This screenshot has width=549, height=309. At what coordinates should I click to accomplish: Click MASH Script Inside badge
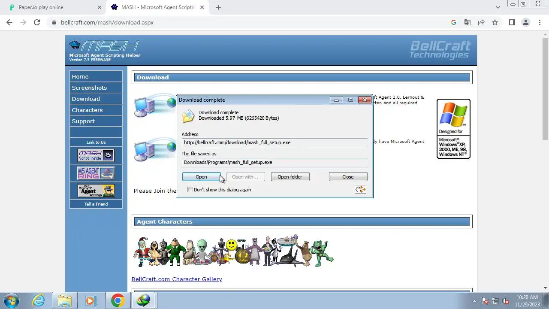(x=96, y=155)
